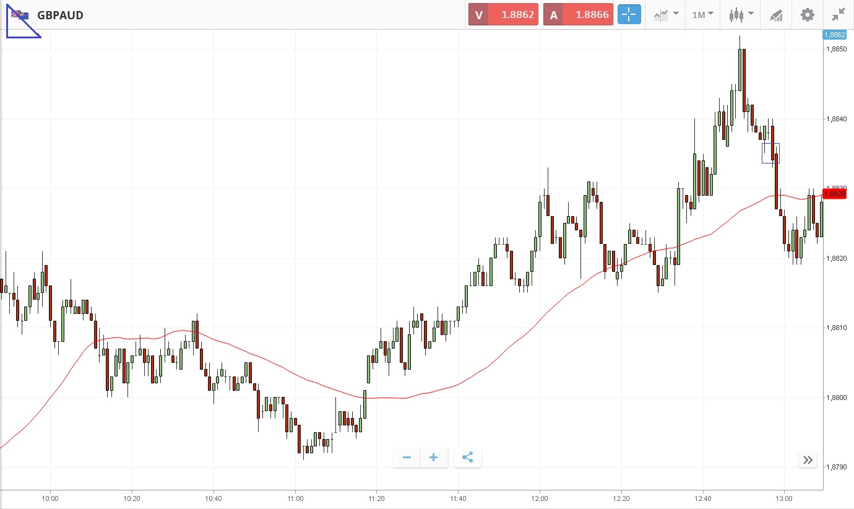Open the candlestick chart type dropdown
The height and width of the screenshot is (509, 854).
point(741,15)
